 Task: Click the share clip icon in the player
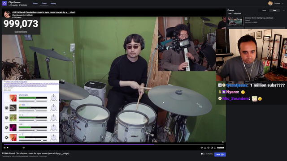point(205,148)
